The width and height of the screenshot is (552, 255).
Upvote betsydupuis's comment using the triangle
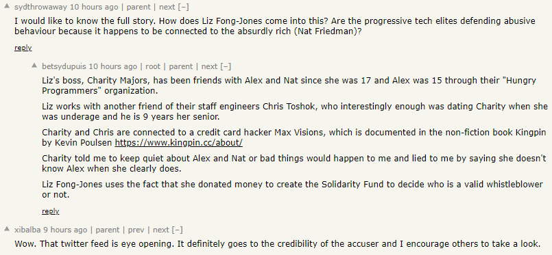[x=34, y=65]
